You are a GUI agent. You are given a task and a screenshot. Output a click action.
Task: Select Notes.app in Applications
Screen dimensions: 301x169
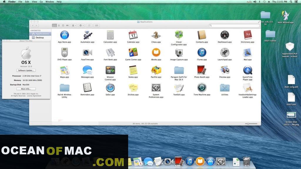[x=133, y=70]
